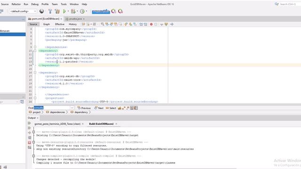Click the Shift Line Left icon

141,24
